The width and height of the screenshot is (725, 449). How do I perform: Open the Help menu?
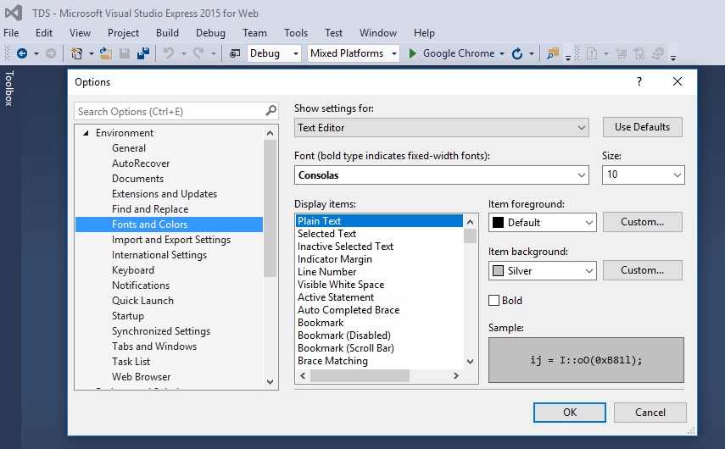[x=424, y=33]
